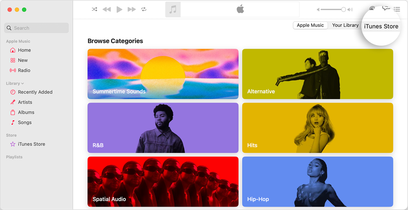
Task: Collapse the Library section chevron
Action: [x=23, y=83]
